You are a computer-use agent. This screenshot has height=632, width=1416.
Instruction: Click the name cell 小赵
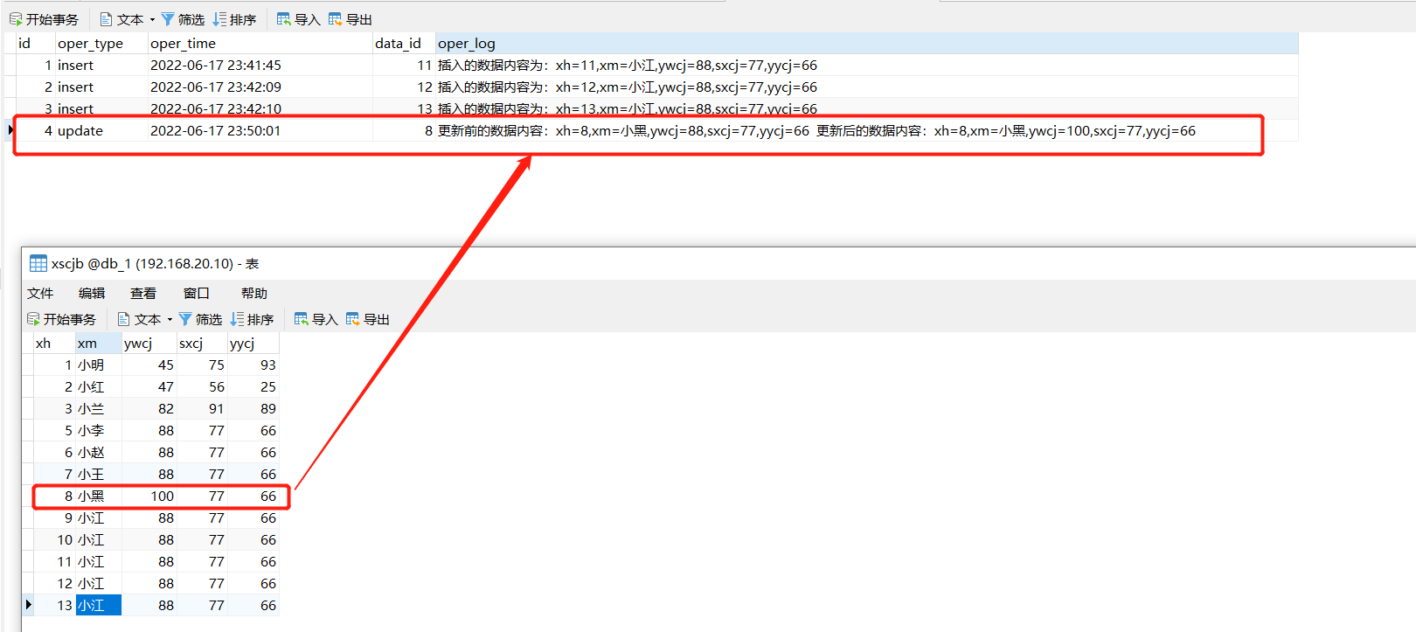tap(99, 453)
